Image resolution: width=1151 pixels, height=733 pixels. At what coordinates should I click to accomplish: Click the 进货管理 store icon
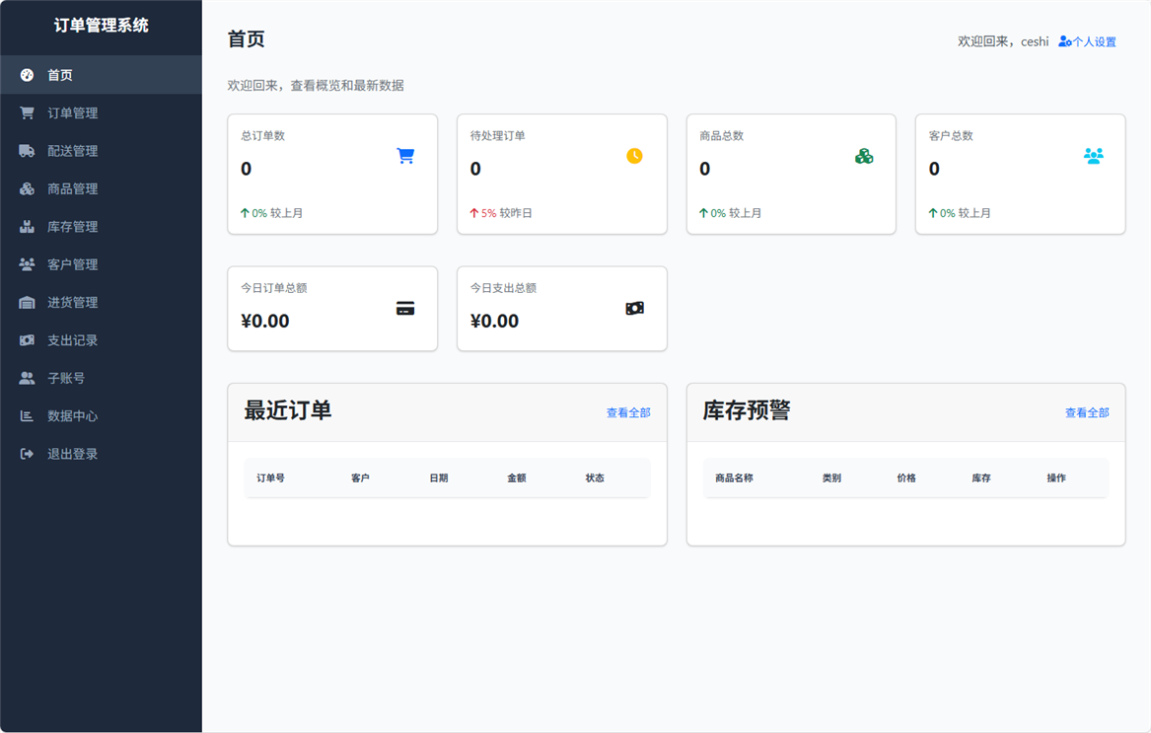pos(28,302)
